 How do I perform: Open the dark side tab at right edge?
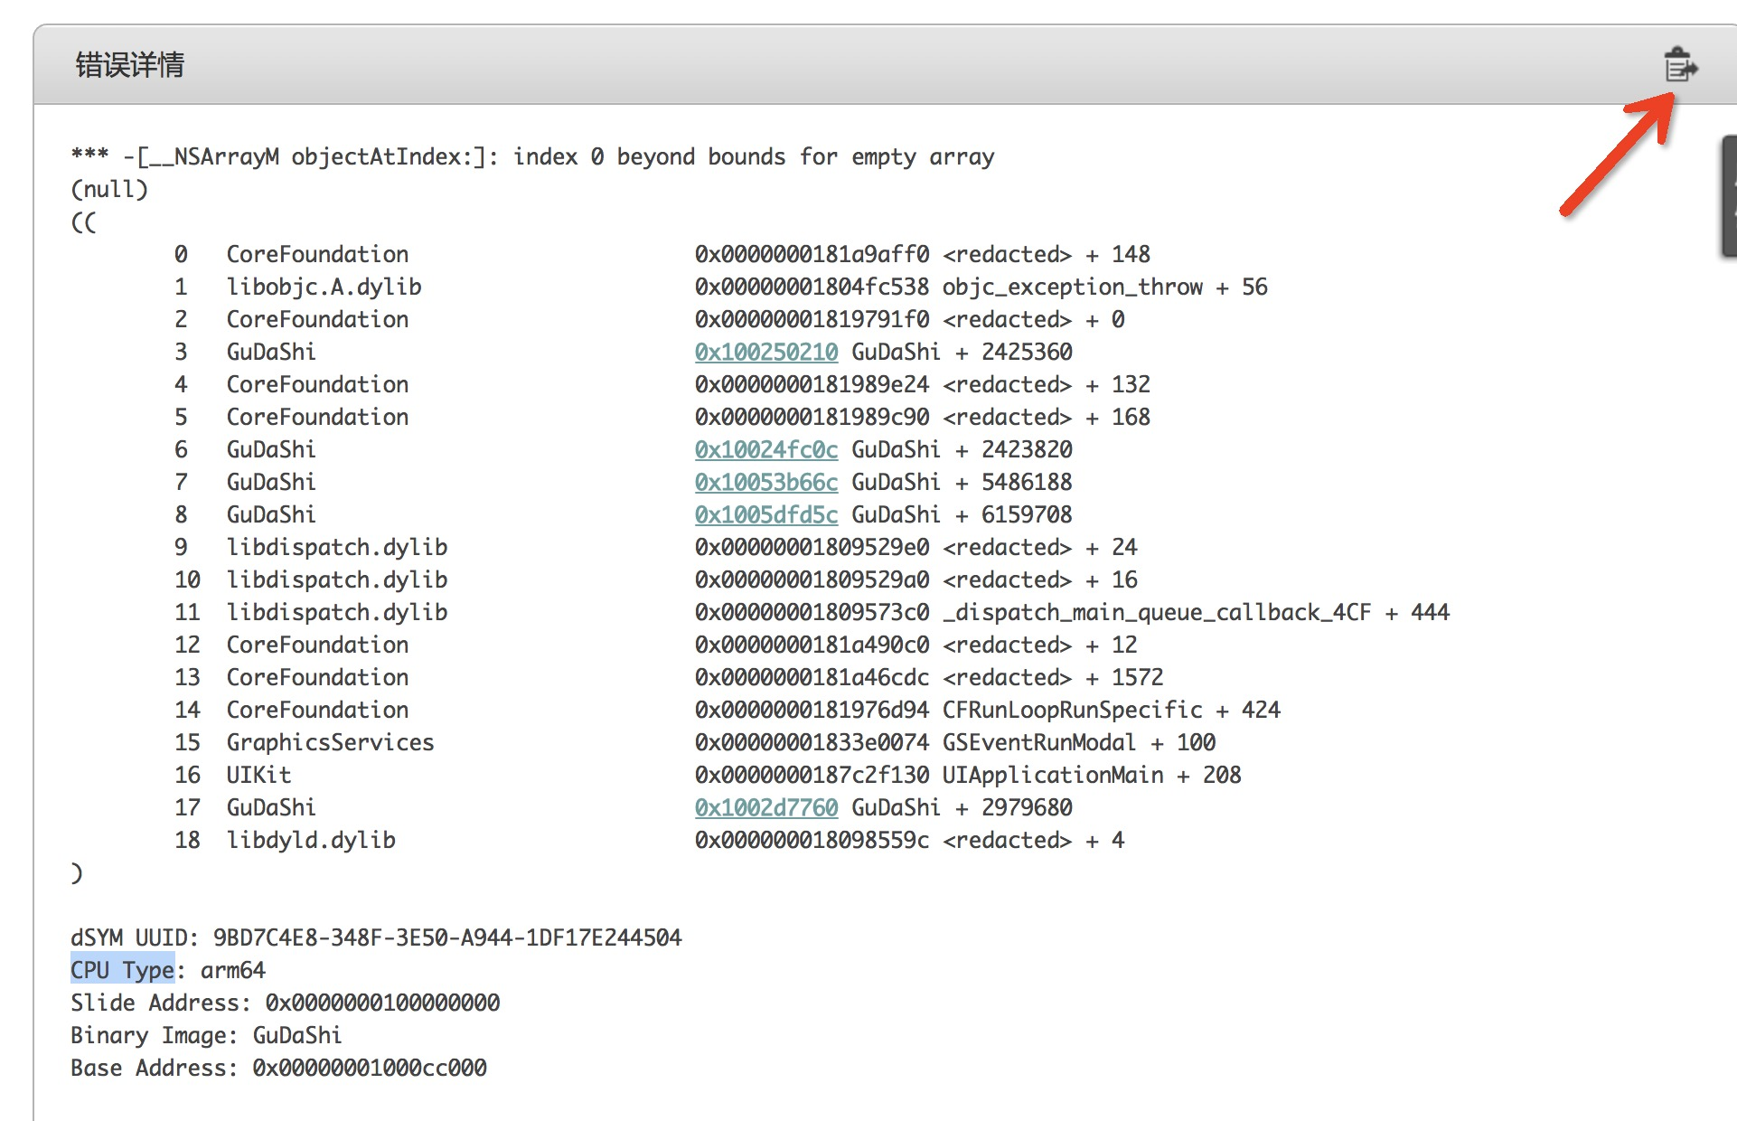point(1728,197)
